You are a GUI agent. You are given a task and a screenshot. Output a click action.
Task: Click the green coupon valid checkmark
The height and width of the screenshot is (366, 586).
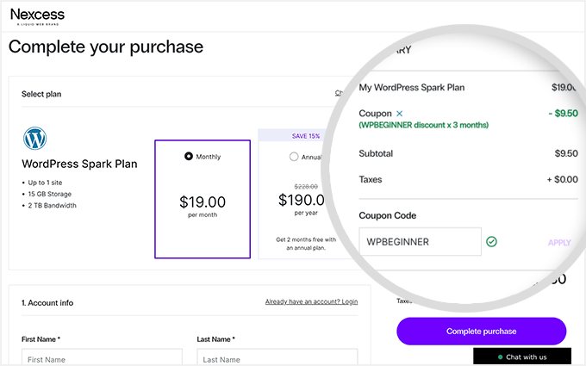pos(491,242)
